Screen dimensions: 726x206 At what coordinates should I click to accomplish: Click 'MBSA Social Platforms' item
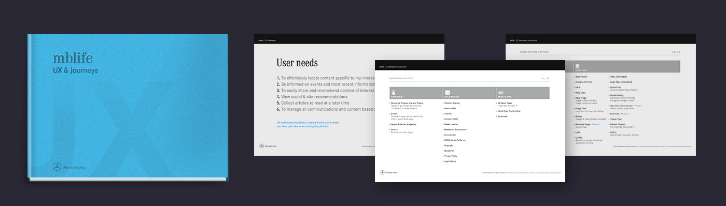coord(454,140)
